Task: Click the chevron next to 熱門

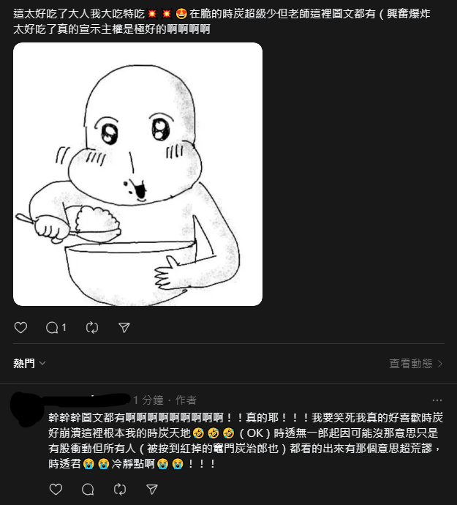Action: click(x=42, y=364)
